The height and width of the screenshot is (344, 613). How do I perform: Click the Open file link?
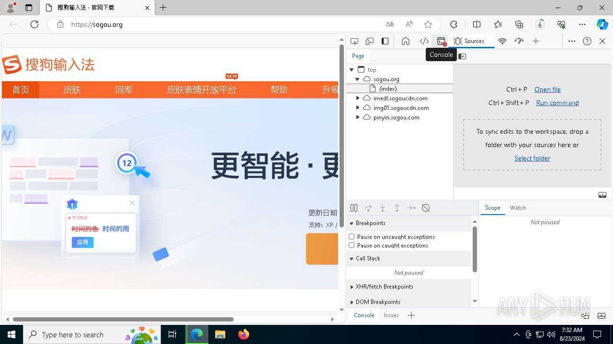point(547,89)
